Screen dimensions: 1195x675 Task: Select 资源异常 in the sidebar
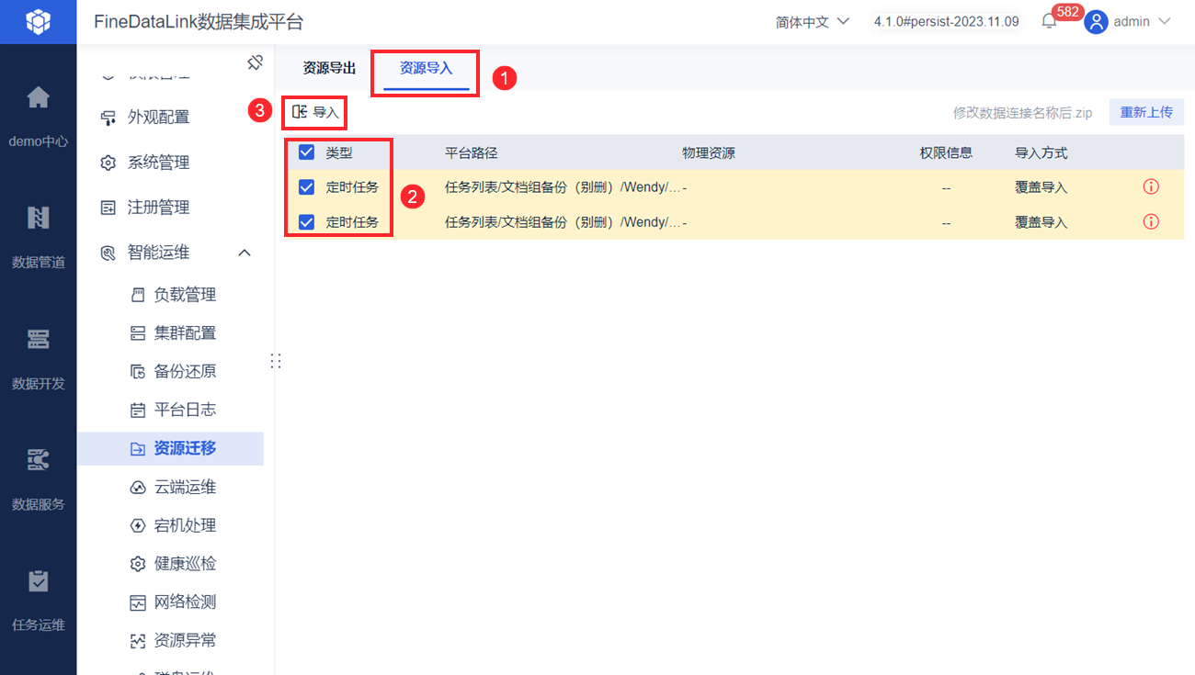(185, 641)
